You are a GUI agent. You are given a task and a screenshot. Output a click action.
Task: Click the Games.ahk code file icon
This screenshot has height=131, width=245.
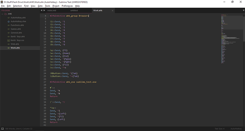click(x=9, y=29)
